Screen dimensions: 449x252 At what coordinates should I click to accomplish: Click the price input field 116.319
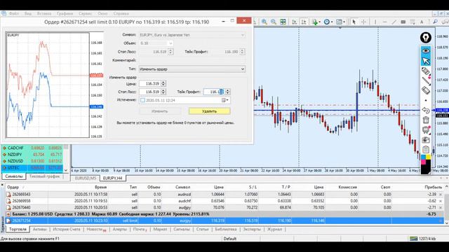pyautogui.click(x=150, y=83)
